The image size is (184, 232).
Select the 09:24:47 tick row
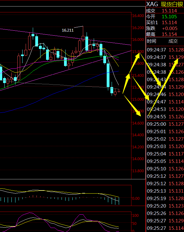coord(165,102)
